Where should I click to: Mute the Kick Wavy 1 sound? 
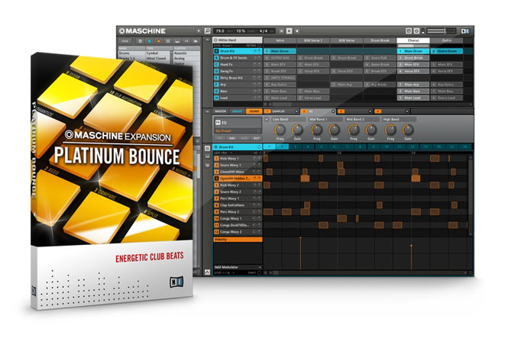tap(255, 159)
